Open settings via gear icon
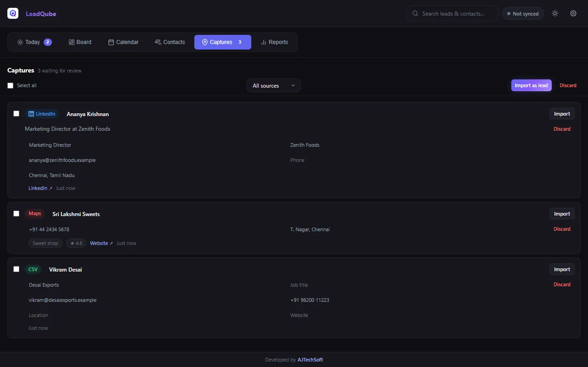This screenshot has width=588, height=367. [x=573, y=13]
